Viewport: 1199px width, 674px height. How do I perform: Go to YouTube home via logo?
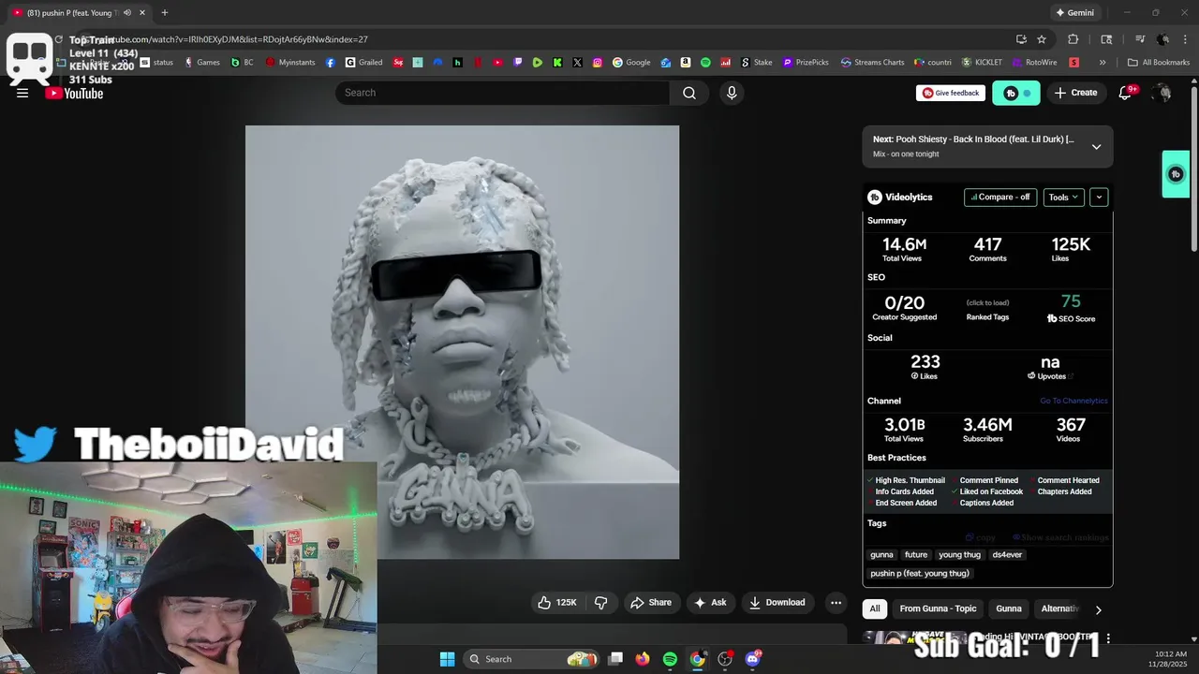(x=74, y=93)
